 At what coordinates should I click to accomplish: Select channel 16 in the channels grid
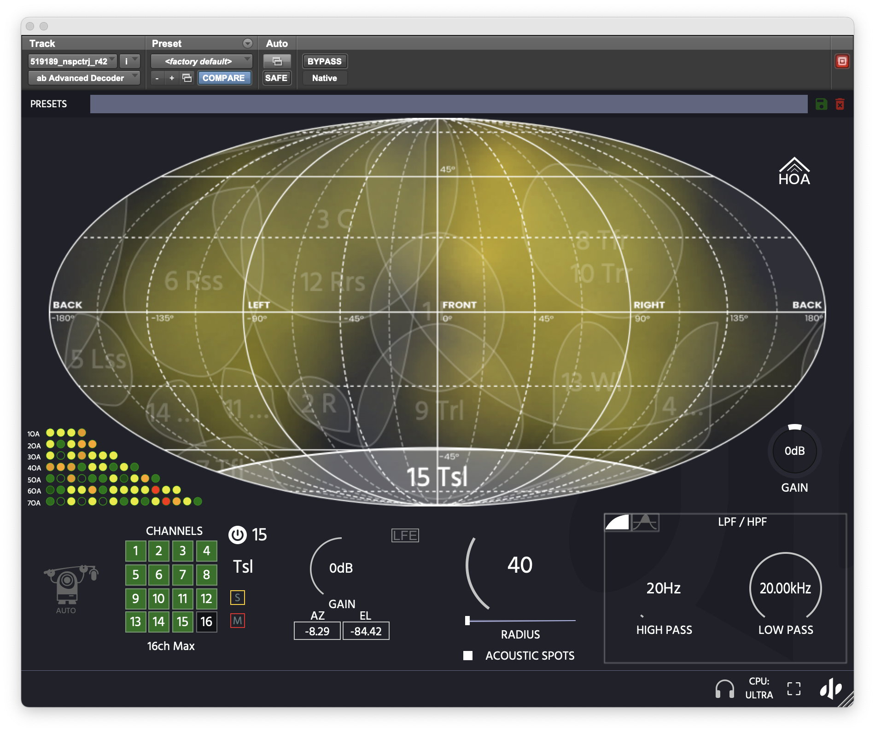tap(206, 622)
